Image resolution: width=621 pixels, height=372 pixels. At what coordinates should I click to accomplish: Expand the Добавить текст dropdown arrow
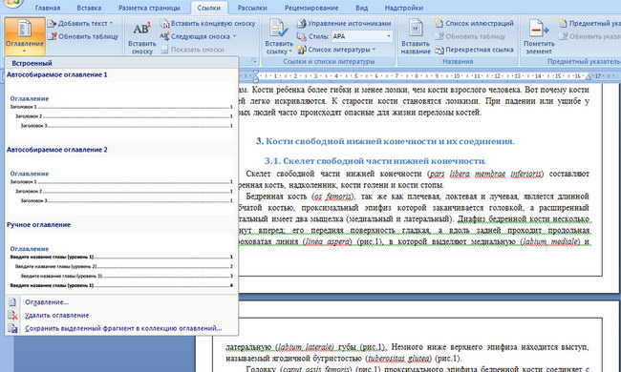111,24
